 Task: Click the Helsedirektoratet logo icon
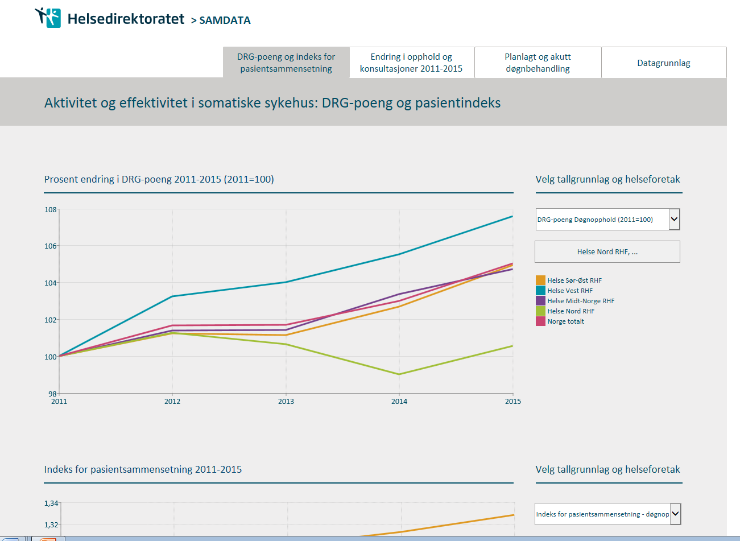point(48,18)
